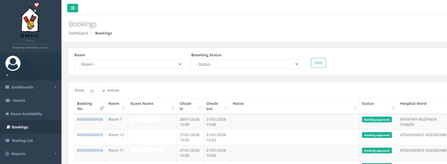Open the Room filter dropdown
The width and height of the screenshot is (447, 164).
point(128,65)
